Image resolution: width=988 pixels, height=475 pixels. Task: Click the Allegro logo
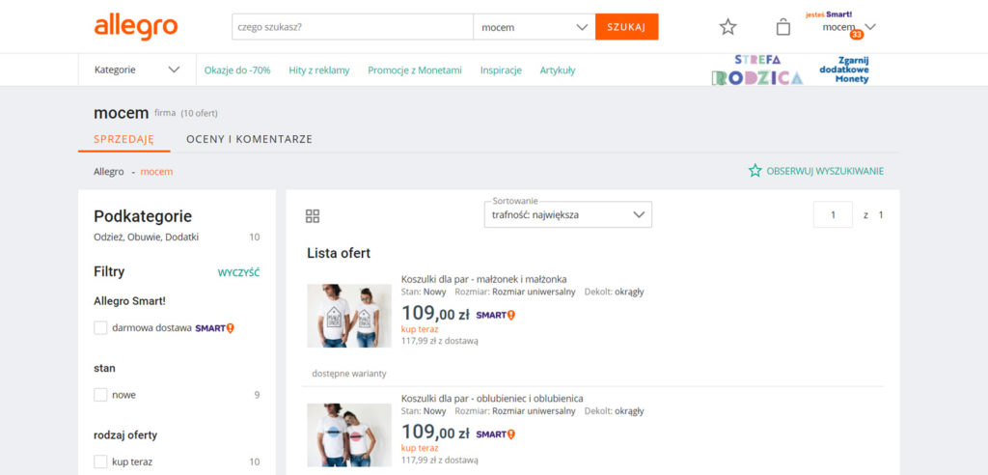coord(135,27)
